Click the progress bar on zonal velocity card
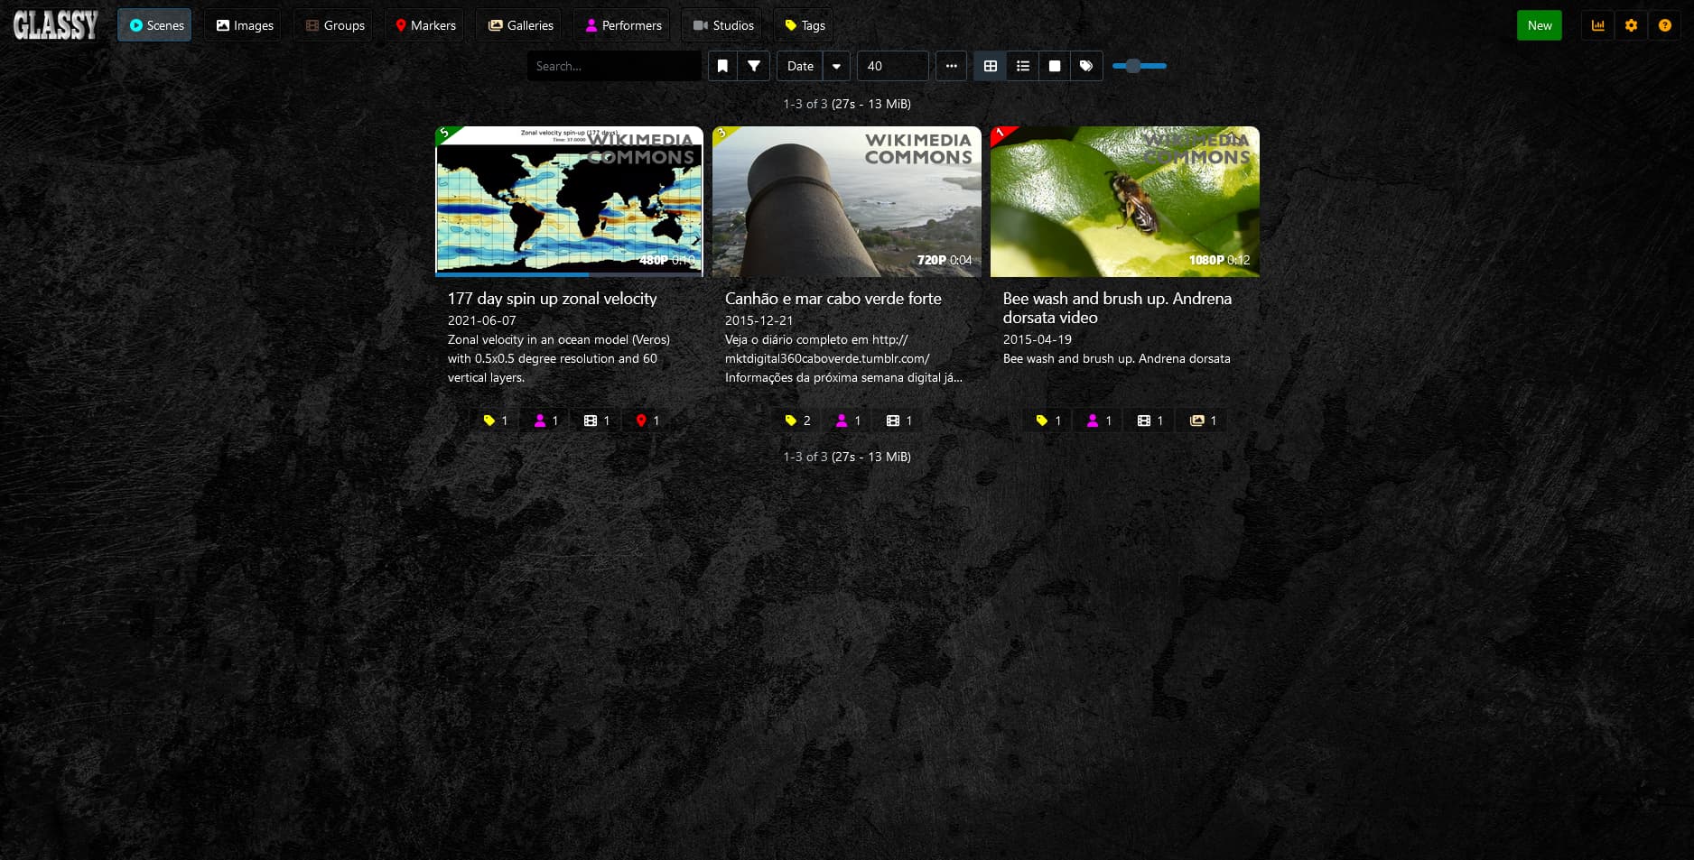 click(569, 274)
